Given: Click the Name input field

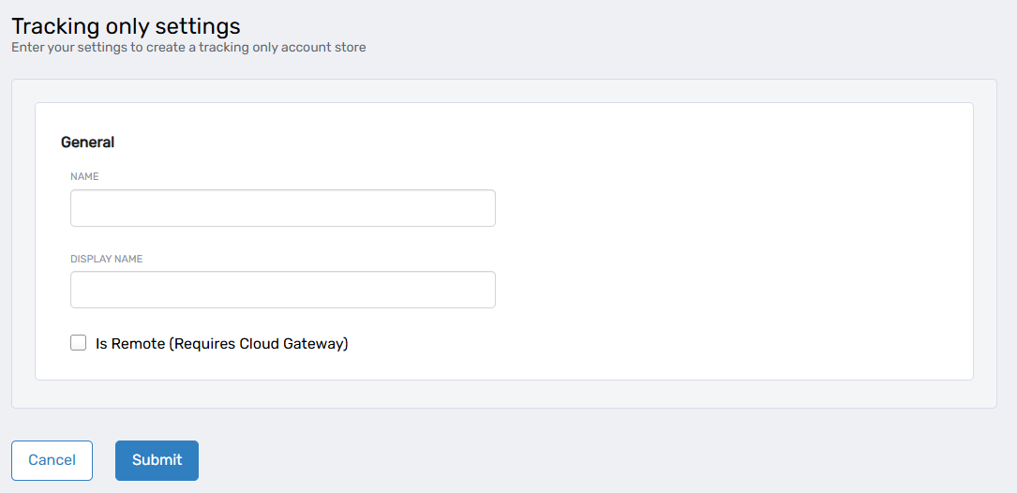Looking at the screenshot, I should [282, 208].
